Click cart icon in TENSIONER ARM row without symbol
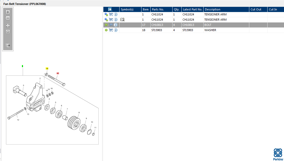Viewport: 284px width, 161px height. [x=111, y=14]
